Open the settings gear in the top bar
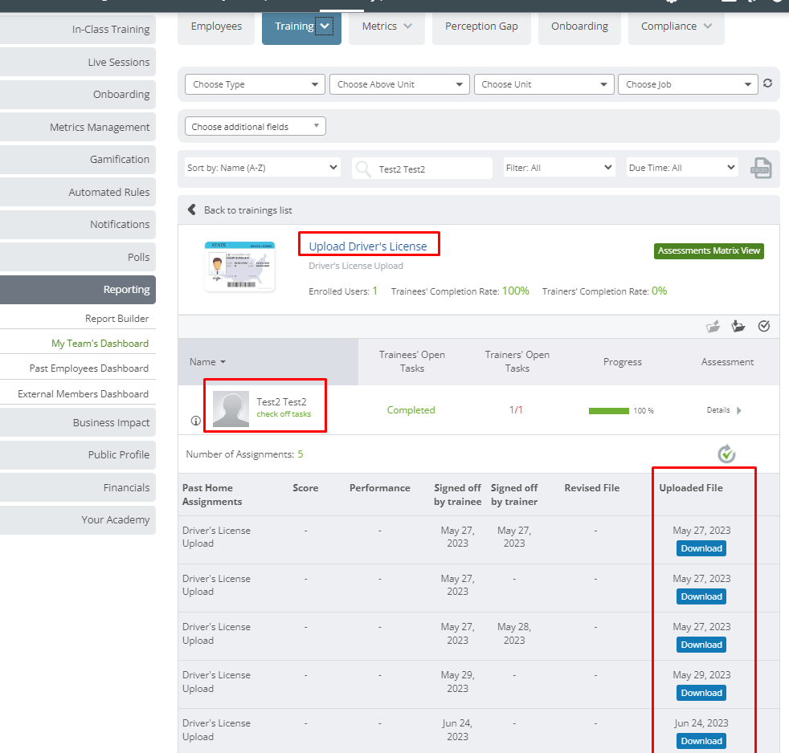789x753 pixels. [671, 3]
